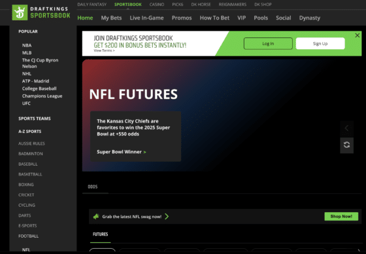Viewport: 366px width, 254px height.
Task: Open the Pools section
Action: [x=261, y=18]
